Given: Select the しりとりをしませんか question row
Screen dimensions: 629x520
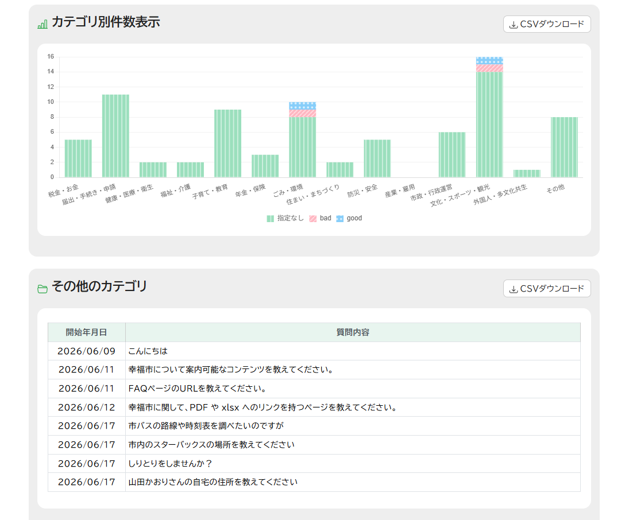Looking at the screenshot, I should point(314,464).
